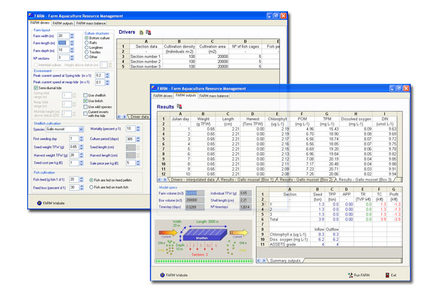Click the export icon right of the Drivers copy icon
425x295 pixels.
tap(148, 32)
